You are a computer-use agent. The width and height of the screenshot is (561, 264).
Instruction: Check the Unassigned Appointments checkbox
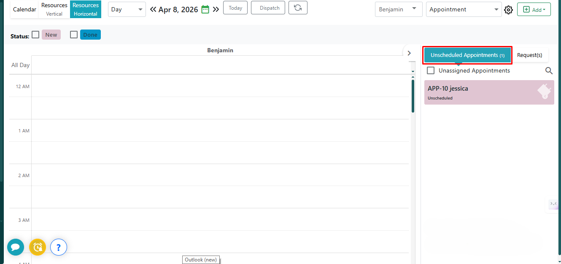(431, 70)
